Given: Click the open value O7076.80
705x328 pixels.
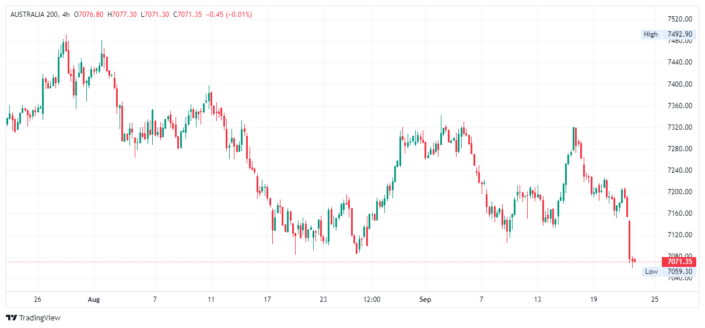Looking at the screenshot, I should pyautogui.click(x=89, y=15).
